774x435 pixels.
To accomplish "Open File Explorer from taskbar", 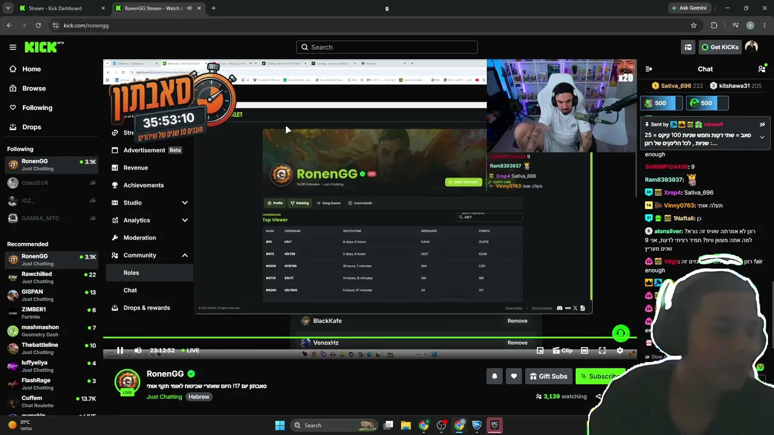I will [406, 425].
